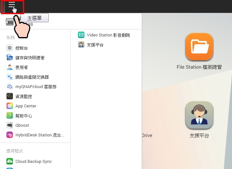
Task: Open the Video Station film icon
Action: (81, 35)
